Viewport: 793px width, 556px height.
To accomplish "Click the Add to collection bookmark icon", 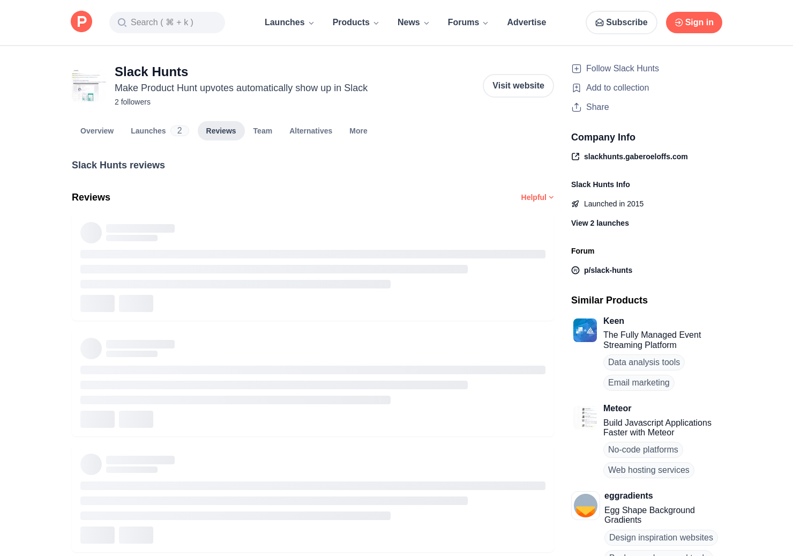I will tap(577, 88).
